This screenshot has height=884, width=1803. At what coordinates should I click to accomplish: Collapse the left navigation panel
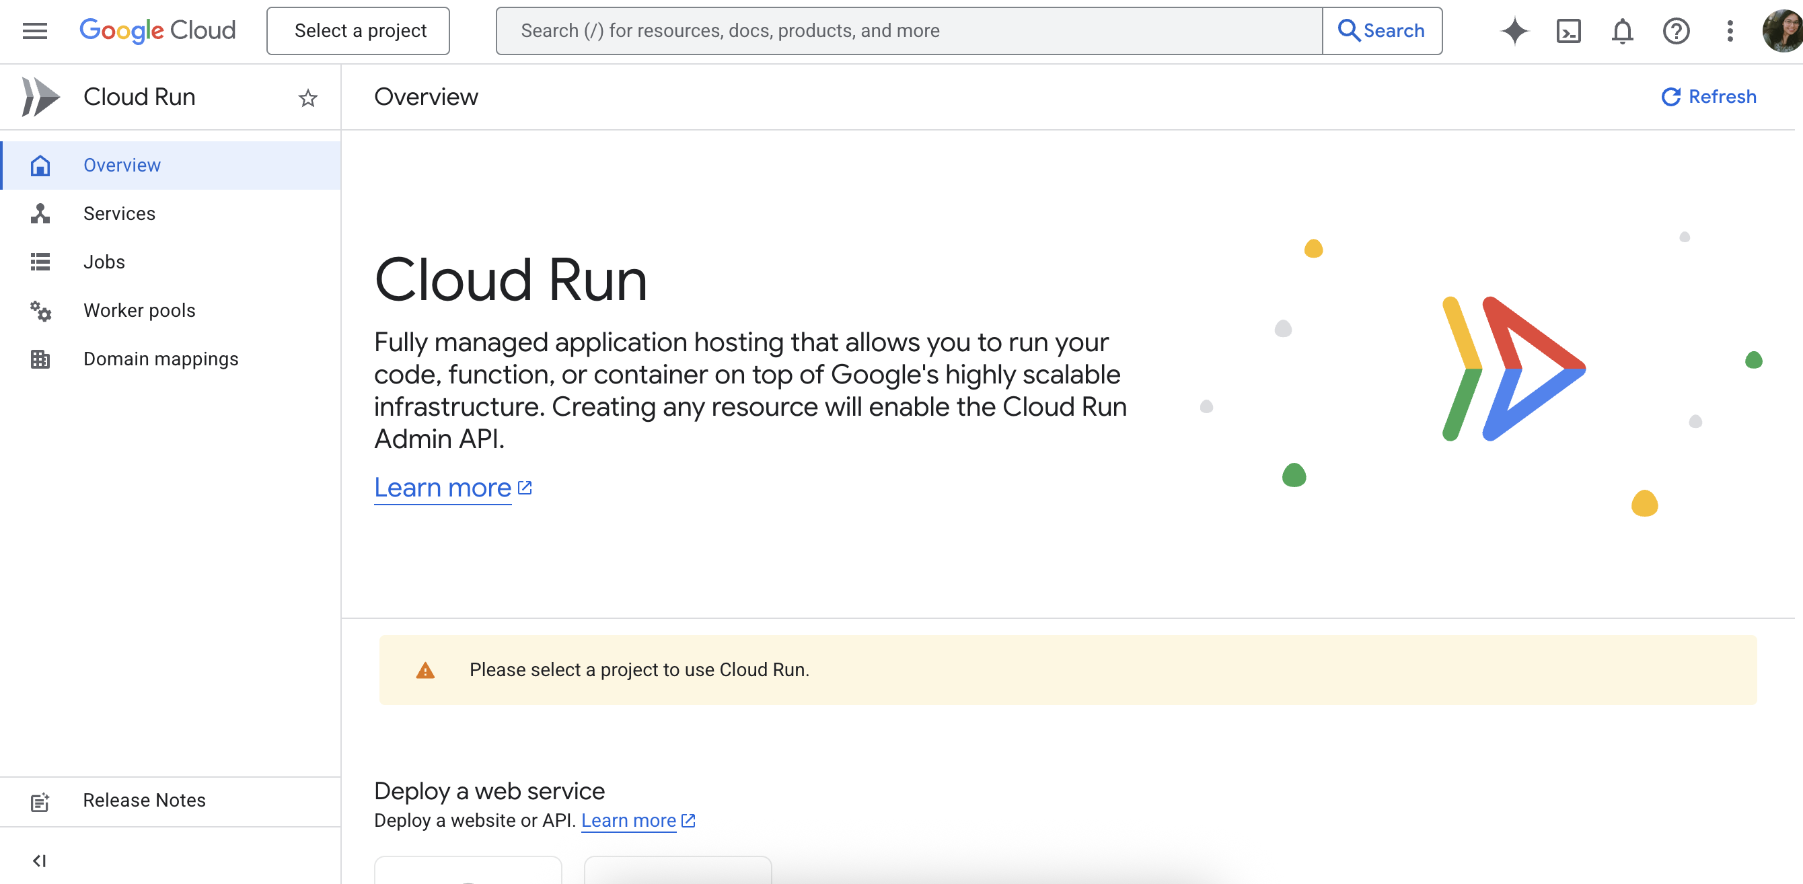point(39,860)
